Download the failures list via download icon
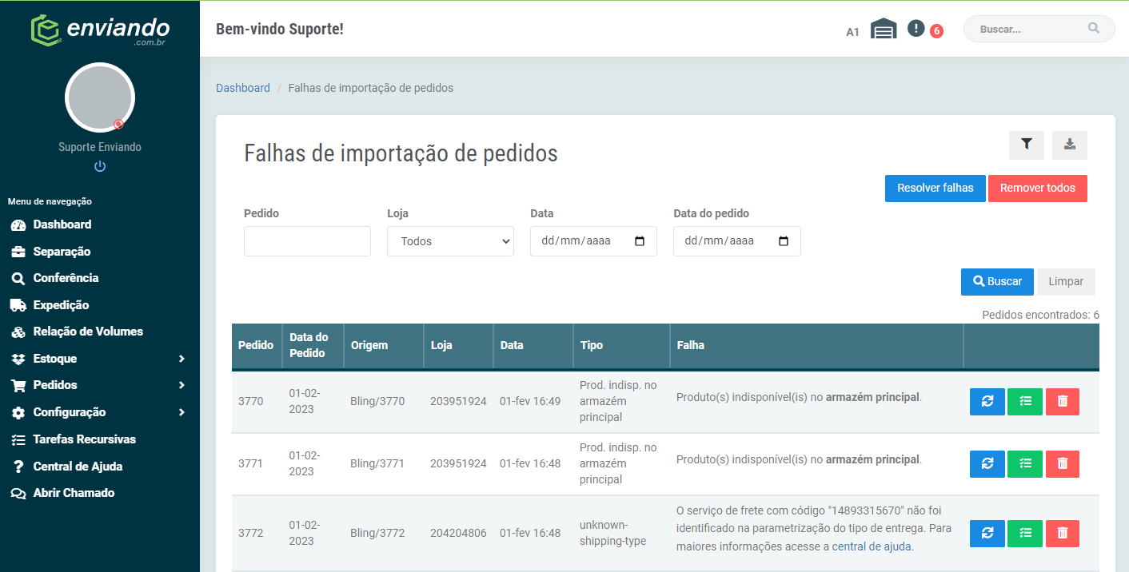This screenshot has width=1129, height=572. (1070, 145)
